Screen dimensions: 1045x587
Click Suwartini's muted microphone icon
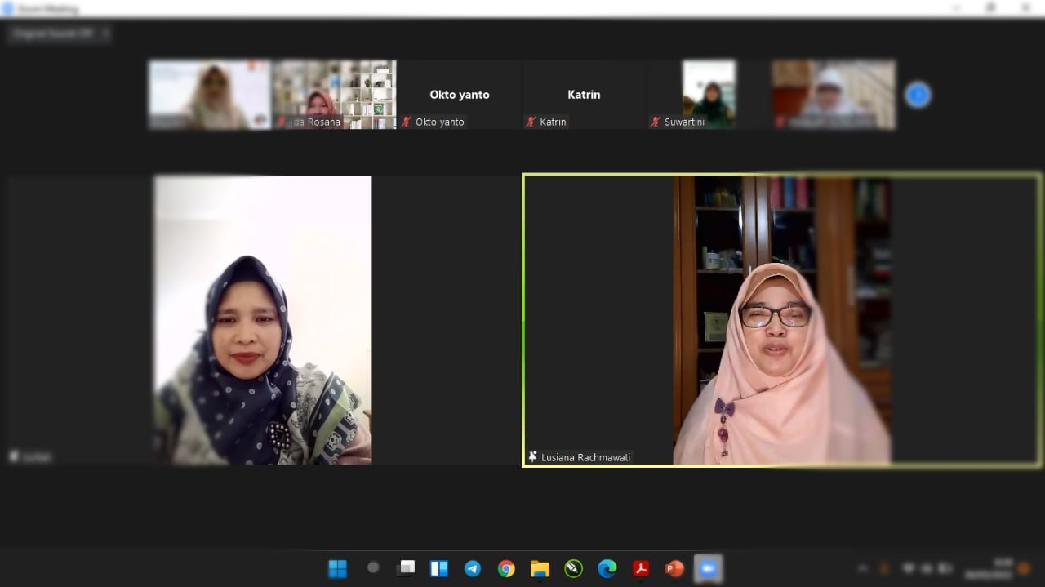tap(655, 122)
